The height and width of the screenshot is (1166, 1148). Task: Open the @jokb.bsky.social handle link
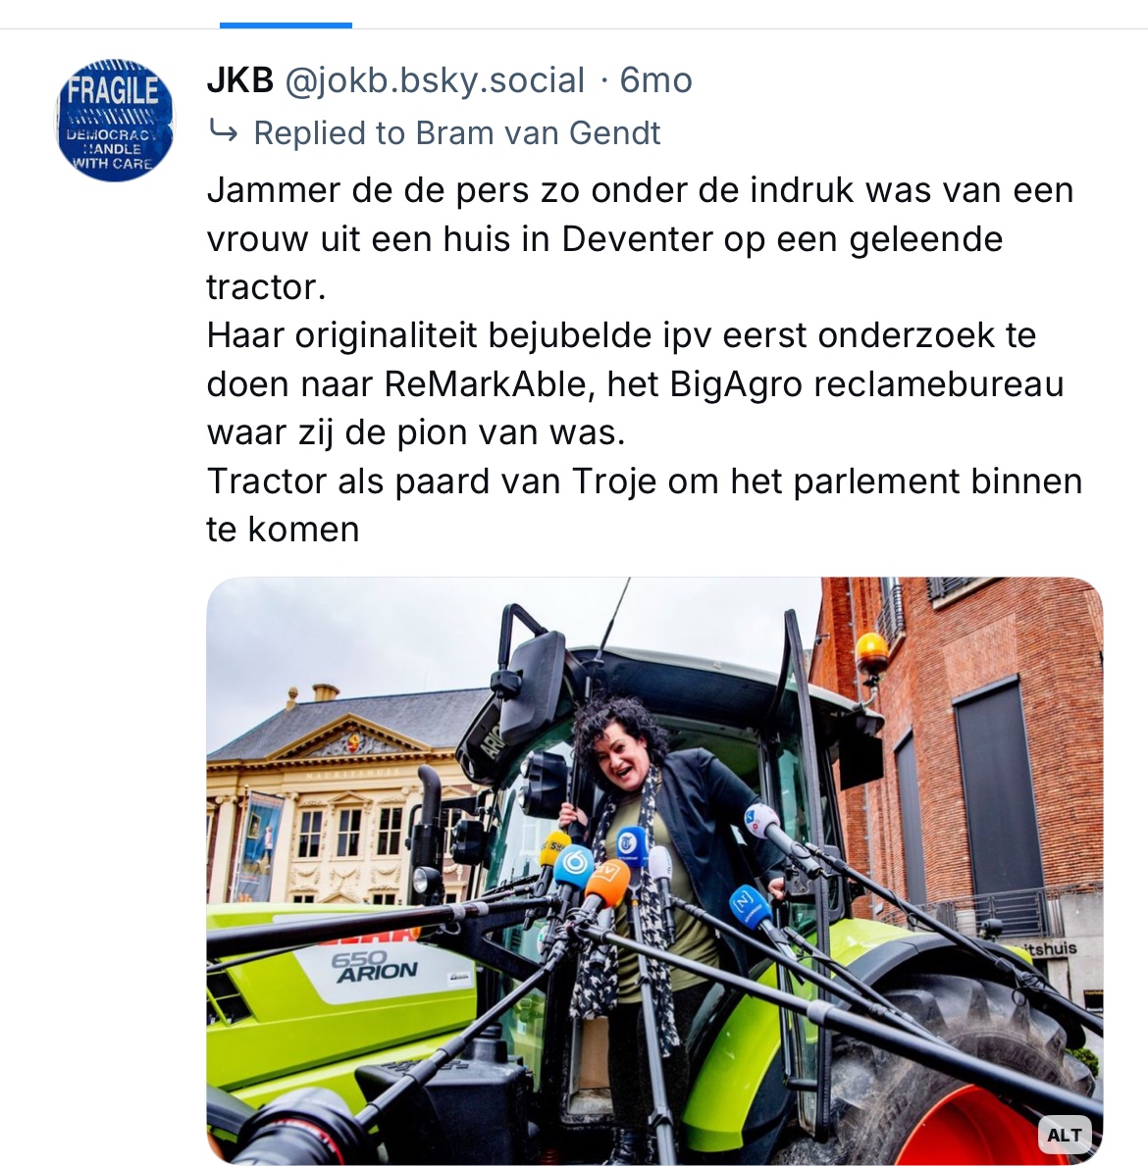(x=435, y=80)
